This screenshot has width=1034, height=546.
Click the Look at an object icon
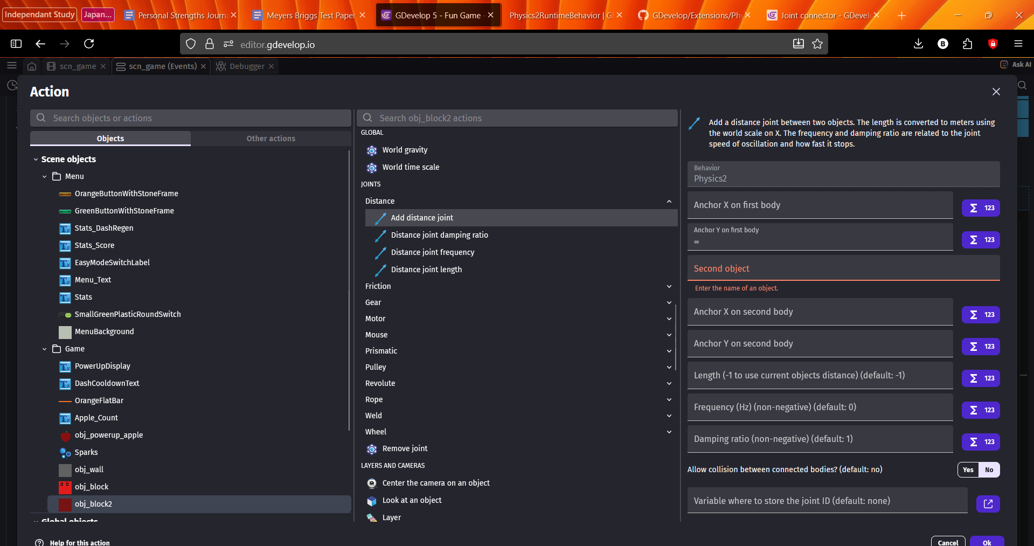pyautogui.click(x=372, y=501)
